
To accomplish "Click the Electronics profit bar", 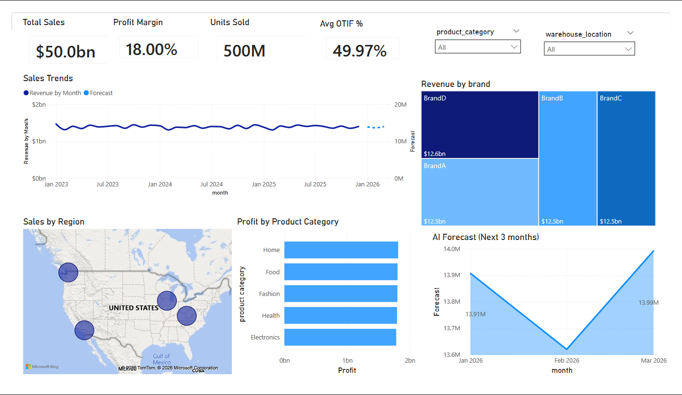I will [x=340, y=337].
